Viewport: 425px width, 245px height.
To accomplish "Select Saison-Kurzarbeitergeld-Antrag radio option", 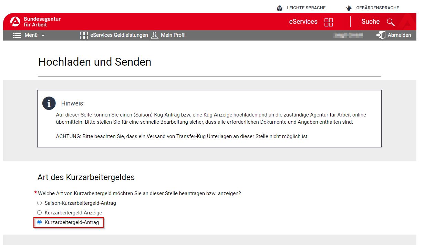I will (39, 203).
